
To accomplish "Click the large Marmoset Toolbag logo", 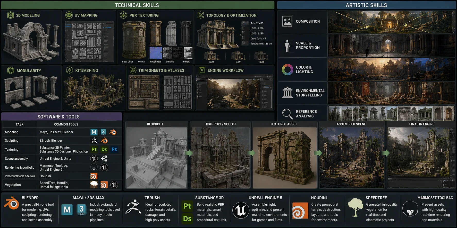I will click(x=410, y=209).
